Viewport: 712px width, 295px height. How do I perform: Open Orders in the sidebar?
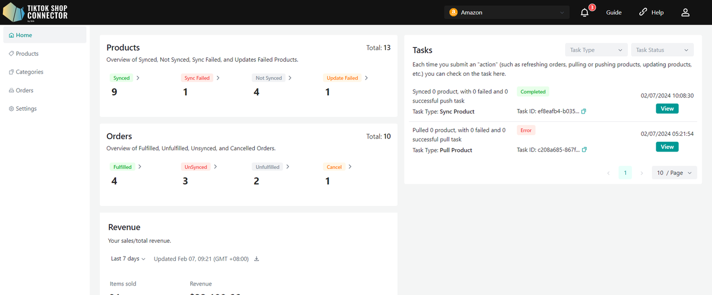(x=24, y=90)
